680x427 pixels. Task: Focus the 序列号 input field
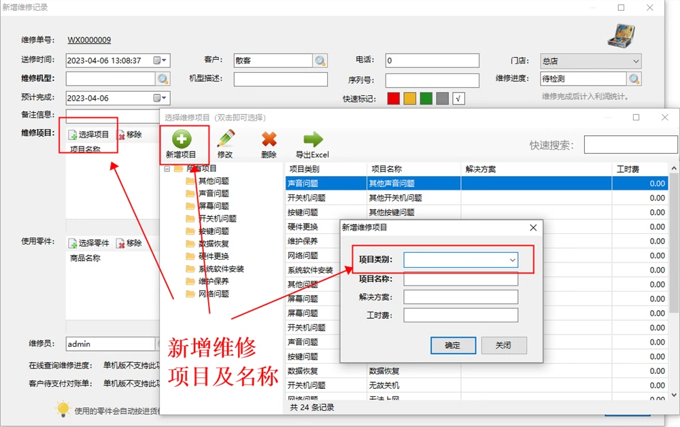(432, 80)
